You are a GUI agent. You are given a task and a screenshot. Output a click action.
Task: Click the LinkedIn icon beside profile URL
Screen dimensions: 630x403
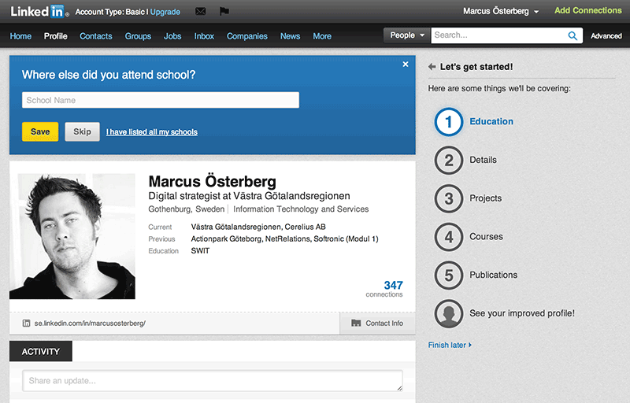[x=26, y=324]
